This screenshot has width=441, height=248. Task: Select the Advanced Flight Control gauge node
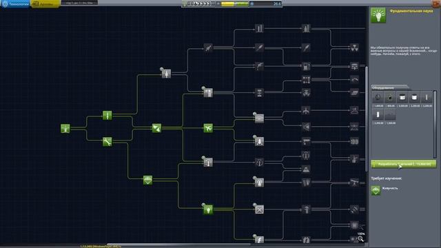(259, 163)
